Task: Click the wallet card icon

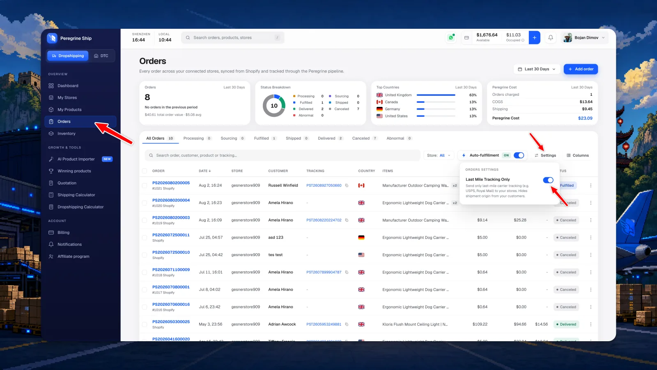Action: [x=466, y=37]
